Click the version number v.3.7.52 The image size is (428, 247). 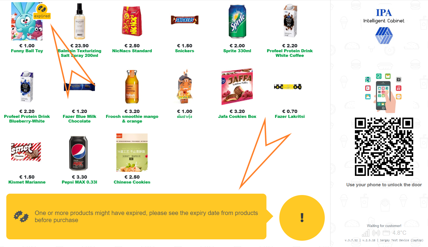click(351, 240)
